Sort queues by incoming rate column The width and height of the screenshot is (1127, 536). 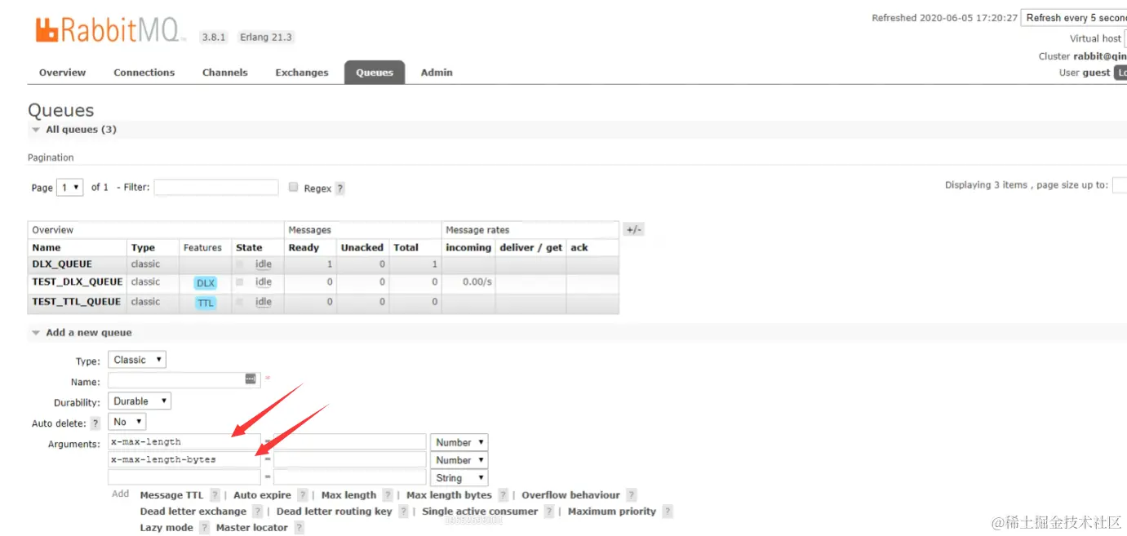[x=468, y=248]
